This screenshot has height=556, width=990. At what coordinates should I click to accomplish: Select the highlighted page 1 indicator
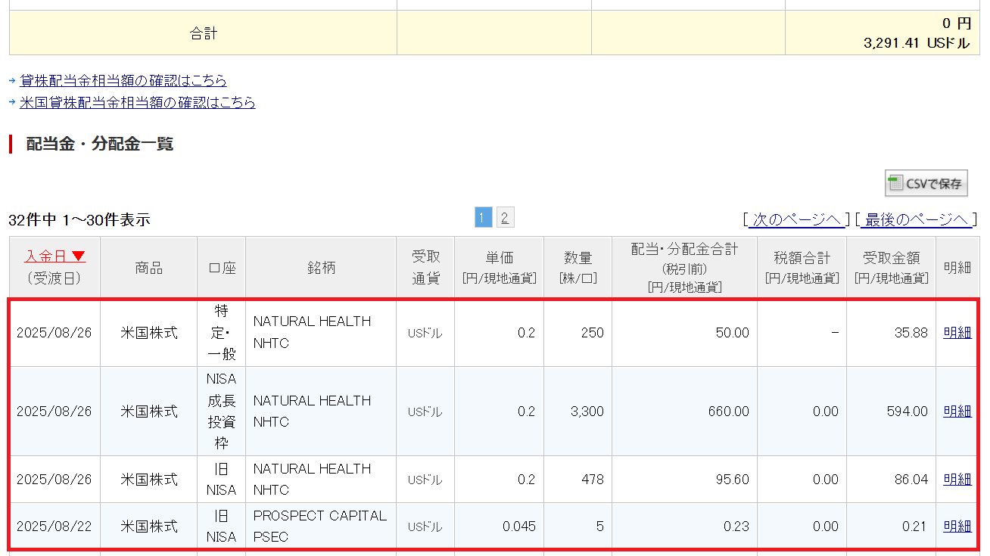tap(483, 218)
